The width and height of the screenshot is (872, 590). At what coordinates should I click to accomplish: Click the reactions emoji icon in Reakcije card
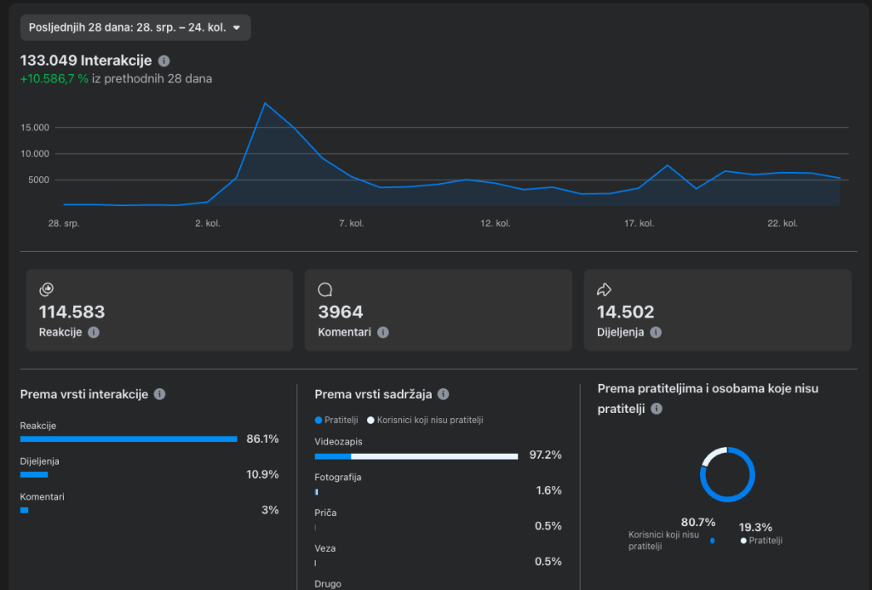tap(46, 290)
